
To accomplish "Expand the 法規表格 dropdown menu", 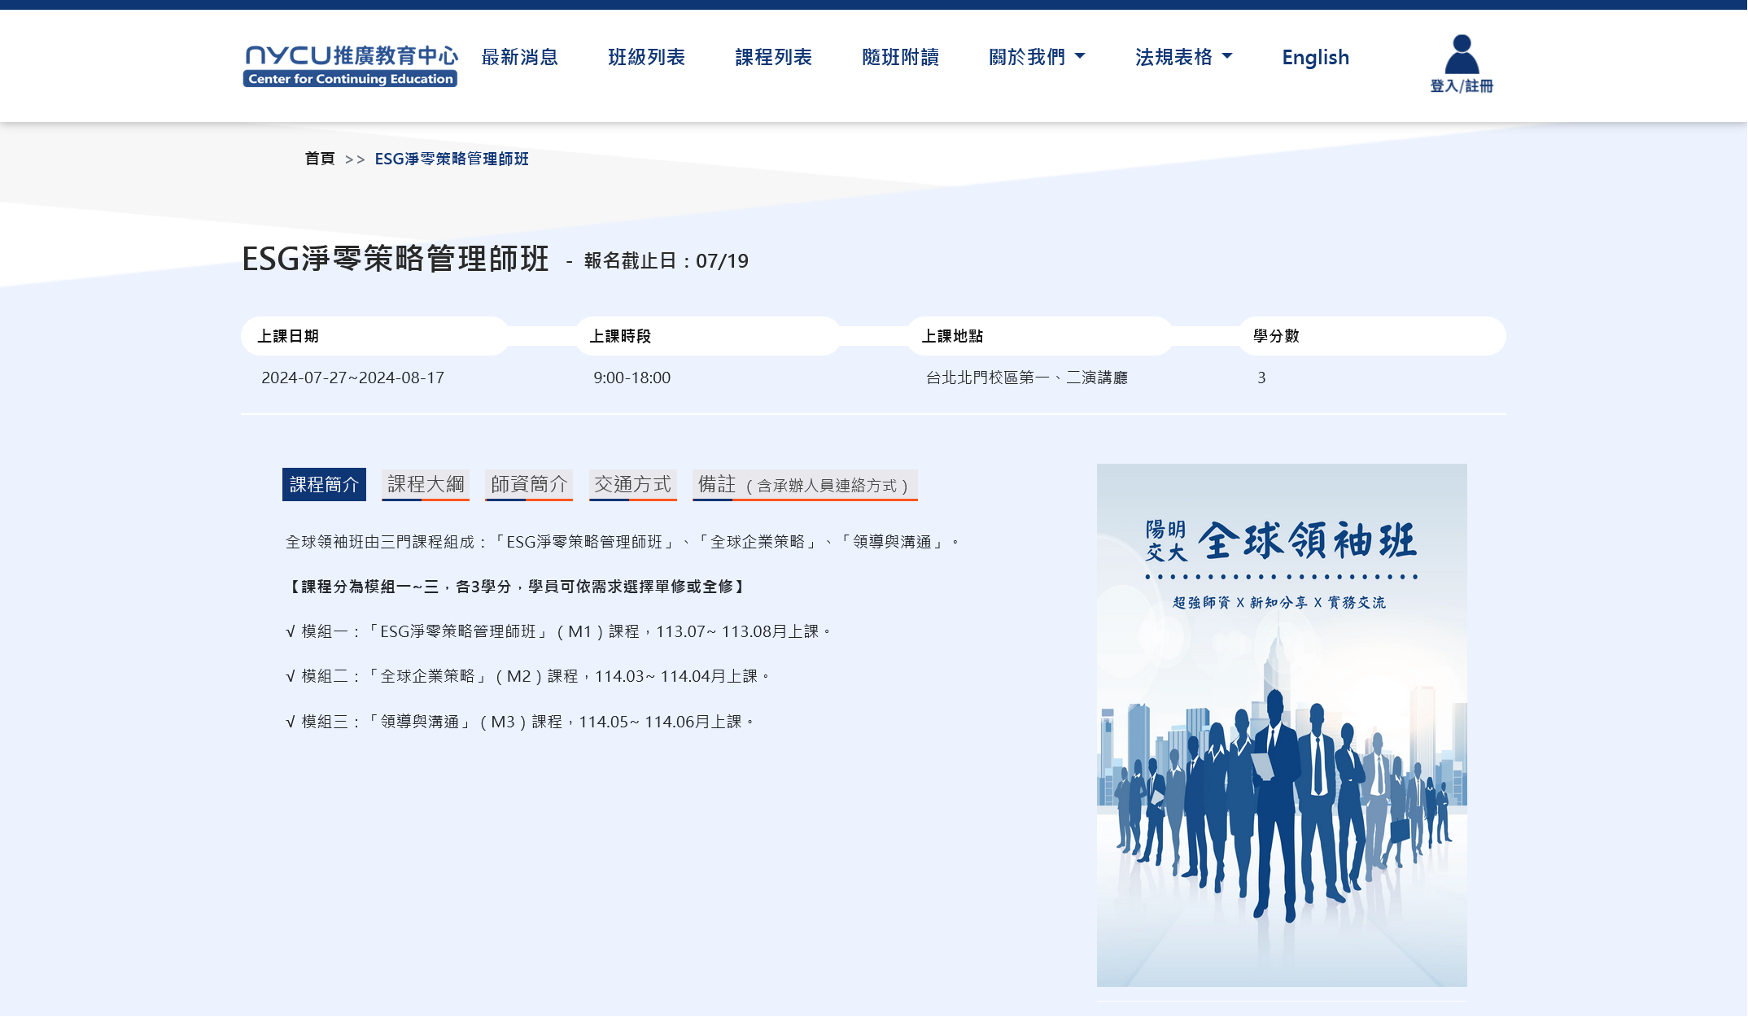I will tap(1183, 57).
